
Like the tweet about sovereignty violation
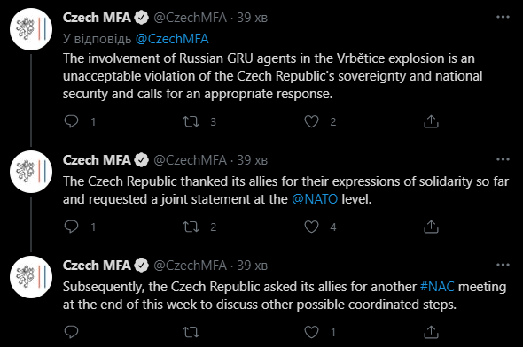coord(311,121)
